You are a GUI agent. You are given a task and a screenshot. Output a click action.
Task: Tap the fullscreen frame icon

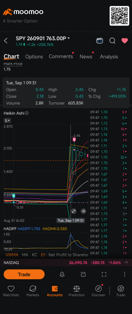[x=104, y=274]
